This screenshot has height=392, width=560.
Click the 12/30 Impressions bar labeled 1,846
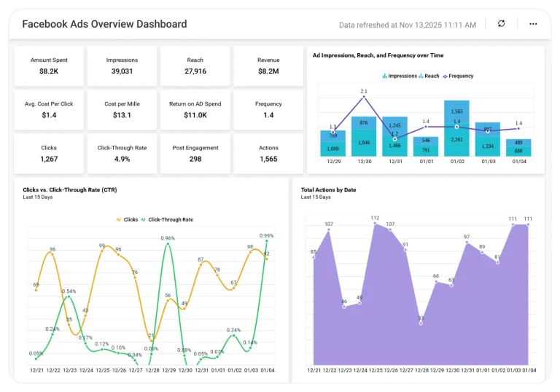click(x=364, y=143)
